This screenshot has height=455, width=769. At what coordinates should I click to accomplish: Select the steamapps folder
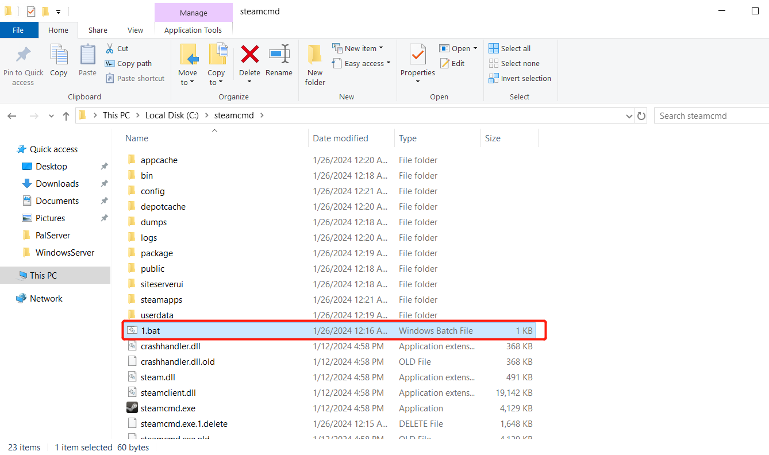pyautogui.click(x=161, y=299)
